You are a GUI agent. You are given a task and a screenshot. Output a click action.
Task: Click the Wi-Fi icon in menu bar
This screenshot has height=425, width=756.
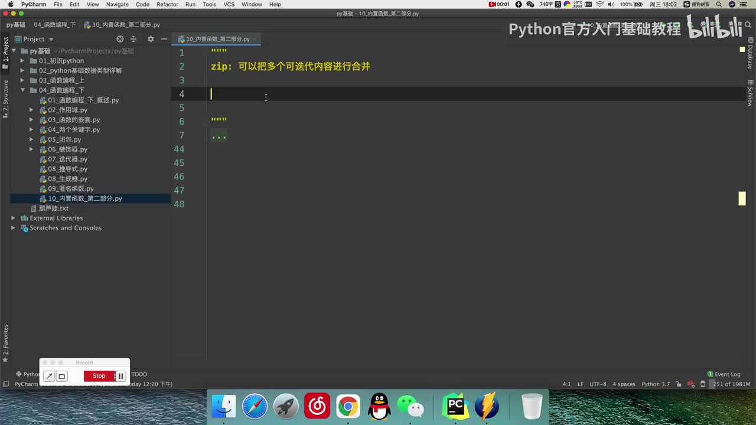(x=600, y=4)
